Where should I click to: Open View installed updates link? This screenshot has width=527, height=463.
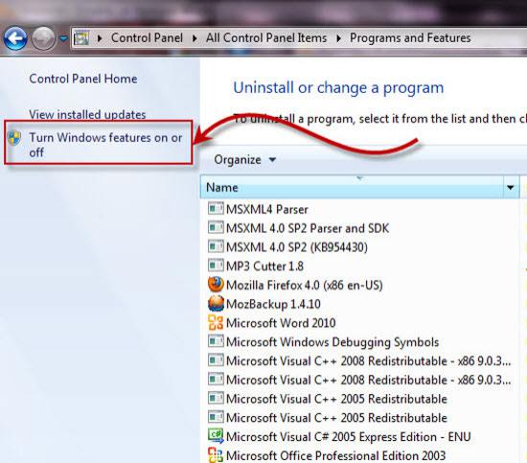[87, 114]
